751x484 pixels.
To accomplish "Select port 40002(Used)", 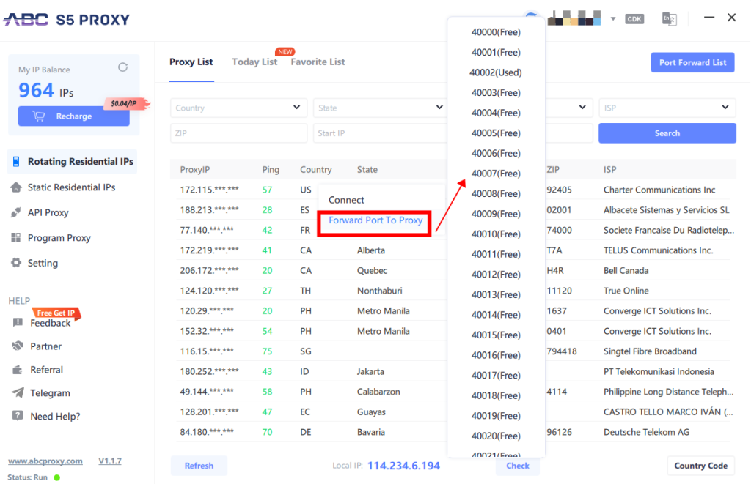I will coord(496,72).
